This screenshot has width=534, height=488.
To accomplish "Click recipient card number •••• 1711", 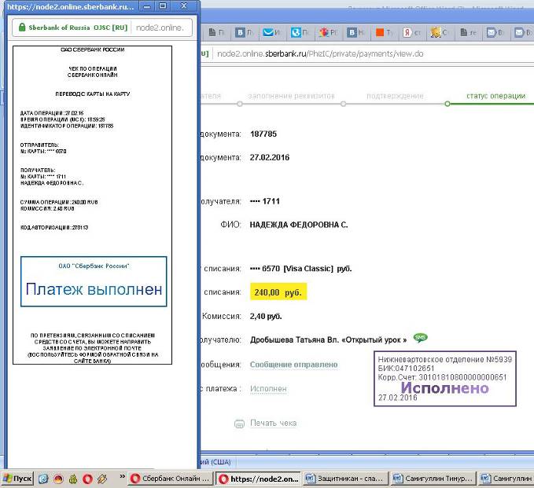I will click(264, 201).
